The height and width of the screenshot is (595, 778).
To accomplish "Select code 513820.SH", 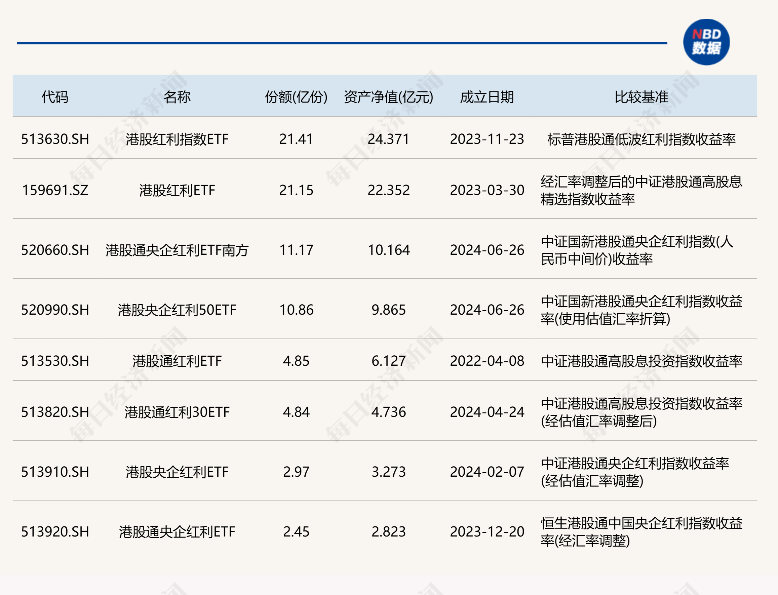I will pyautogui.click(x=55, y=412).
